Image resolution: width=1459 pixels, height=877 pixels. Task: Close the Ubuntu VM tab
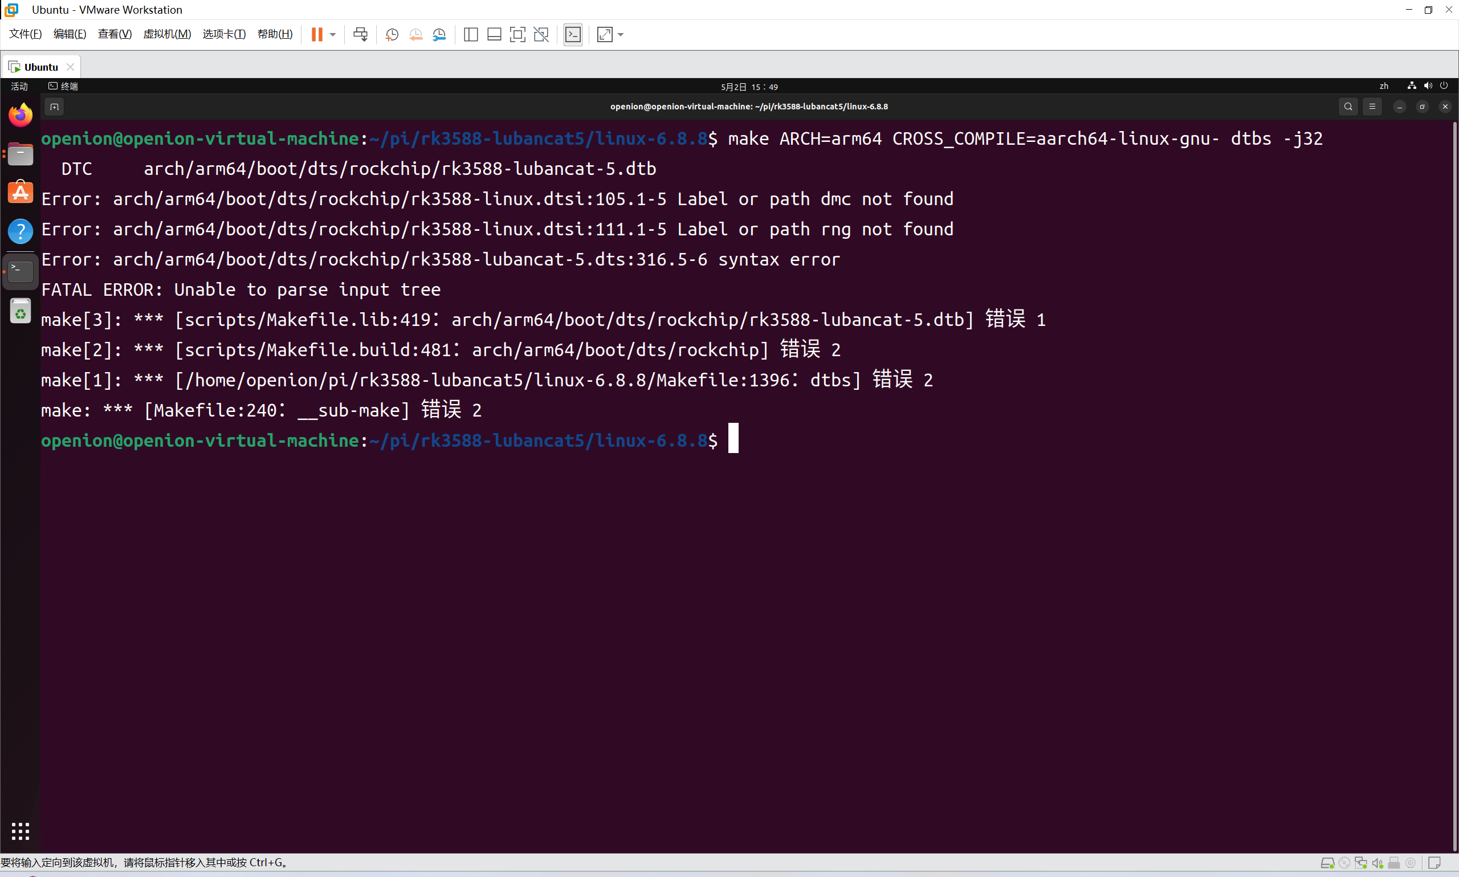[x=70, y=67]
